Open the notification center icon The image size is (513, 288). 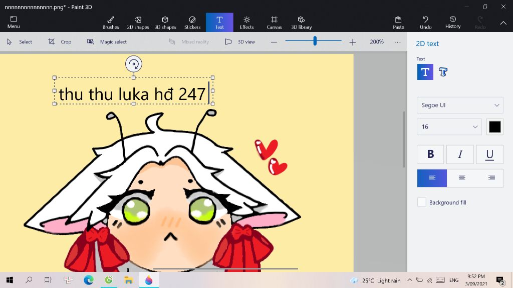(499, 280)
